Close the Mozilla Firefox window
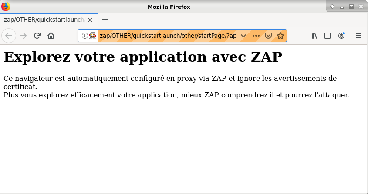The width and height of the screenshot is (368, 194). click(361, 7)
